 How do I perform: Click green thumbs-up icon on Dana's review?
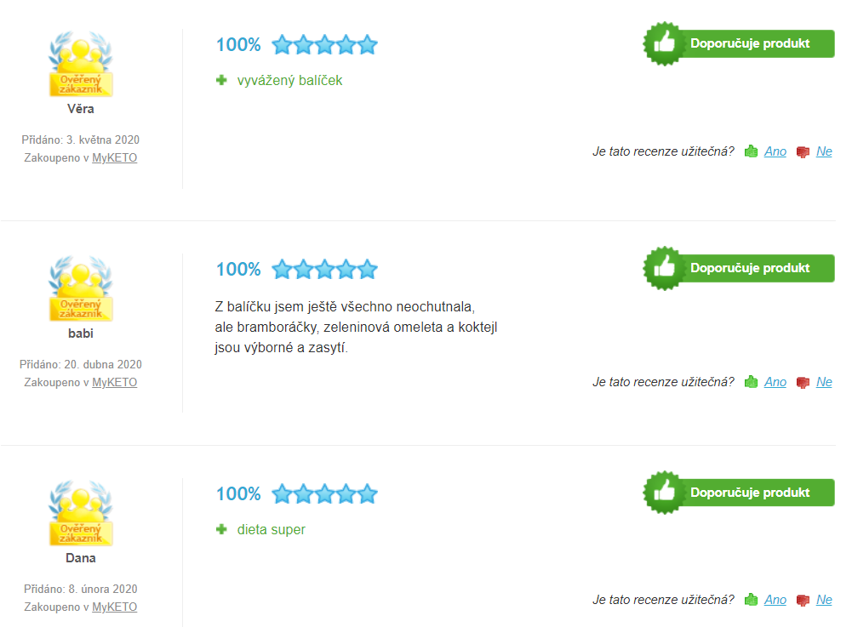(751, 600)
